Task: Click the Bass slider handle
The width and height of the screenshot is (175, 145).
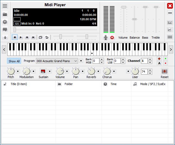Action: tap(145, 7)
